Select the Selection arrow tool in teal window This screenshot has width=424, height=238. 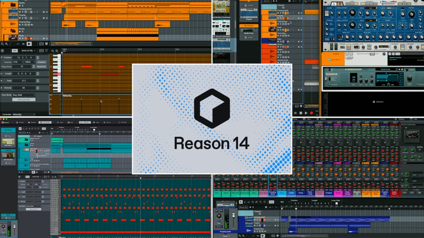(20, 129)
